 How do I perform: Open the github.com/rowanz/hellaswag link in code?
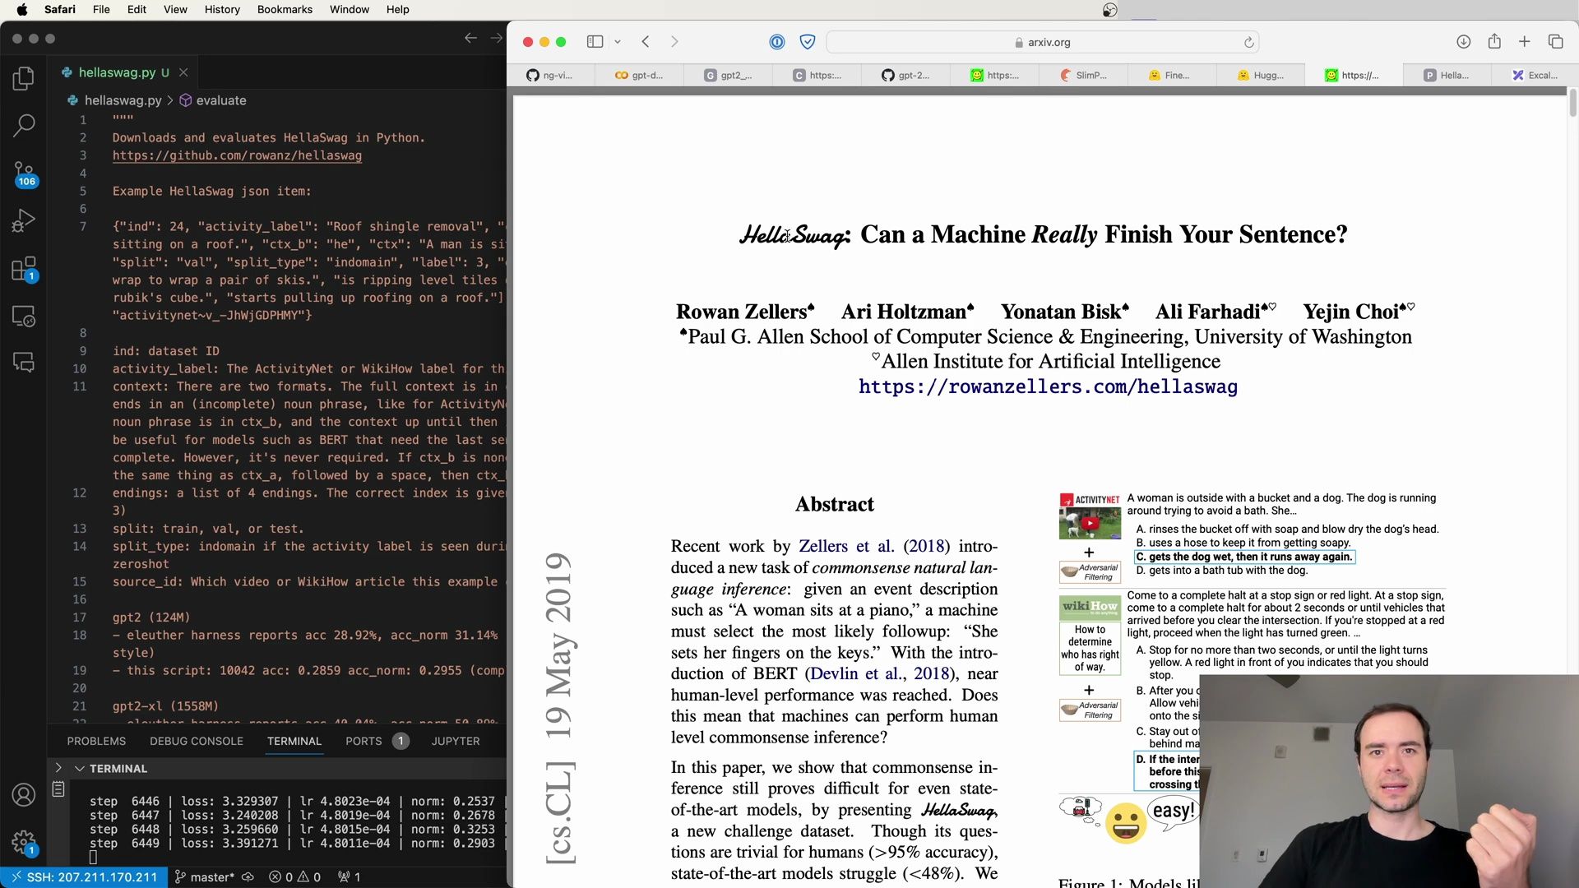coord(237,155)
